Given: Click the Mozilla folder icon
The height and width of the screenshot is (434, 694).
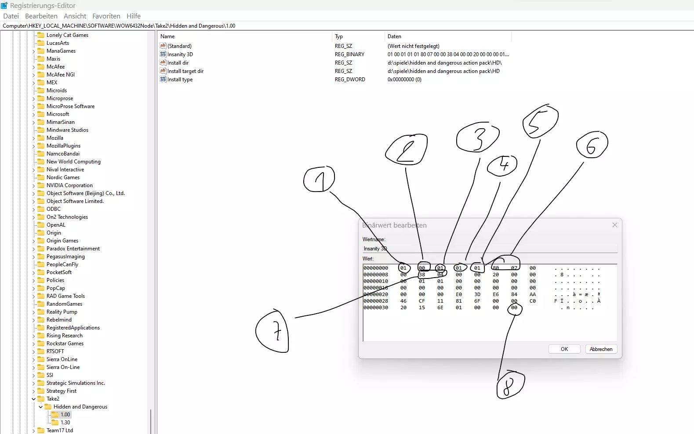Looking at the screenshot, I should tap(41, 137).
